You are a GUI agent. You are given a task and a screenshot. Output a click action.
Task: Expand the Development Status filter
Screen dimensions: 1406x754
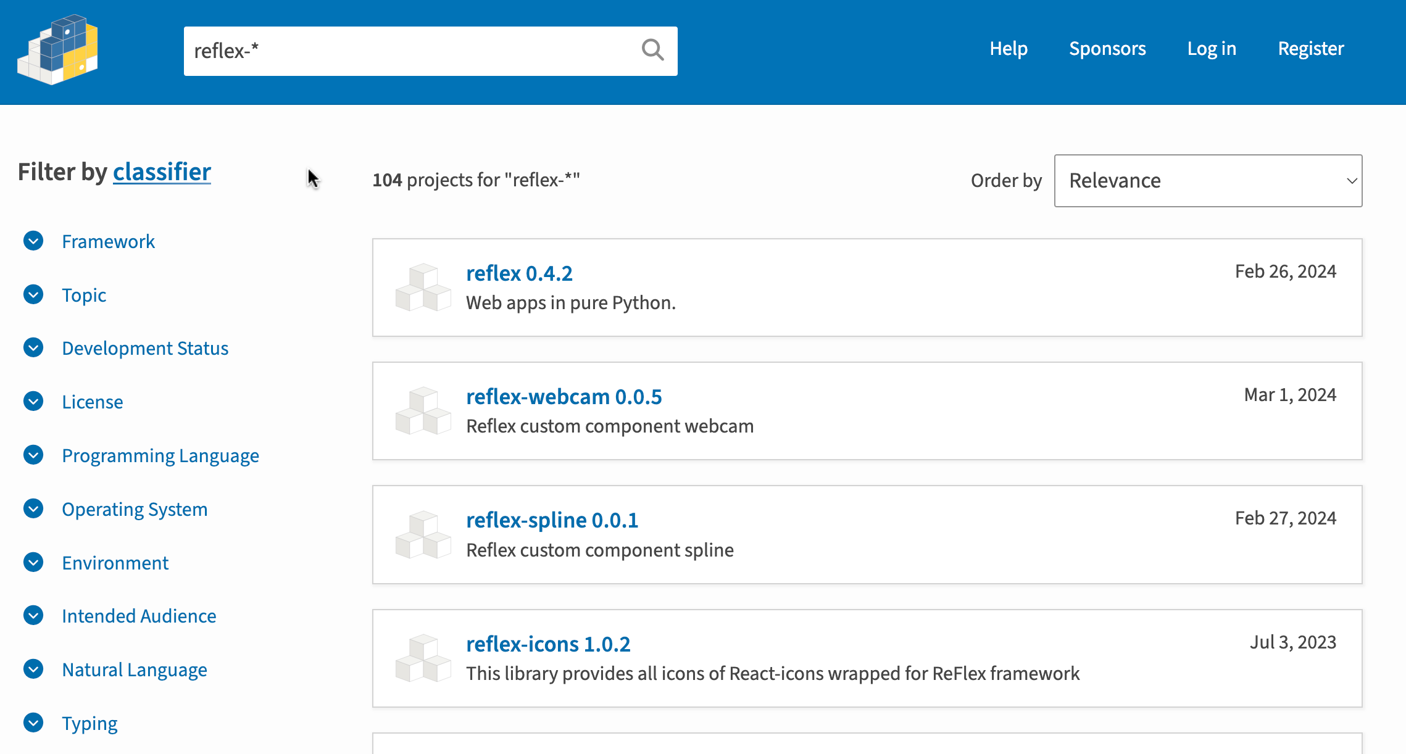tap(33, 347)
